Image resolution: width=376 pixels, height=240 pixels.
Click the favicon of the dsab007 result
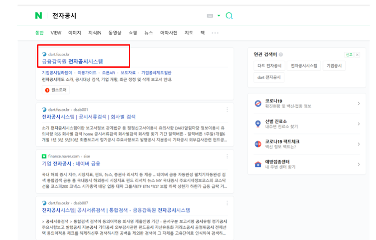(44, 203)
